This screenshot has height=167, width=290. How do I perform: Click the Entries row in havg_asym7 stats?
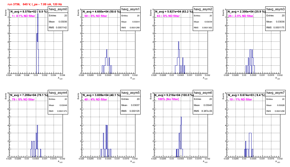coord(275,99)
